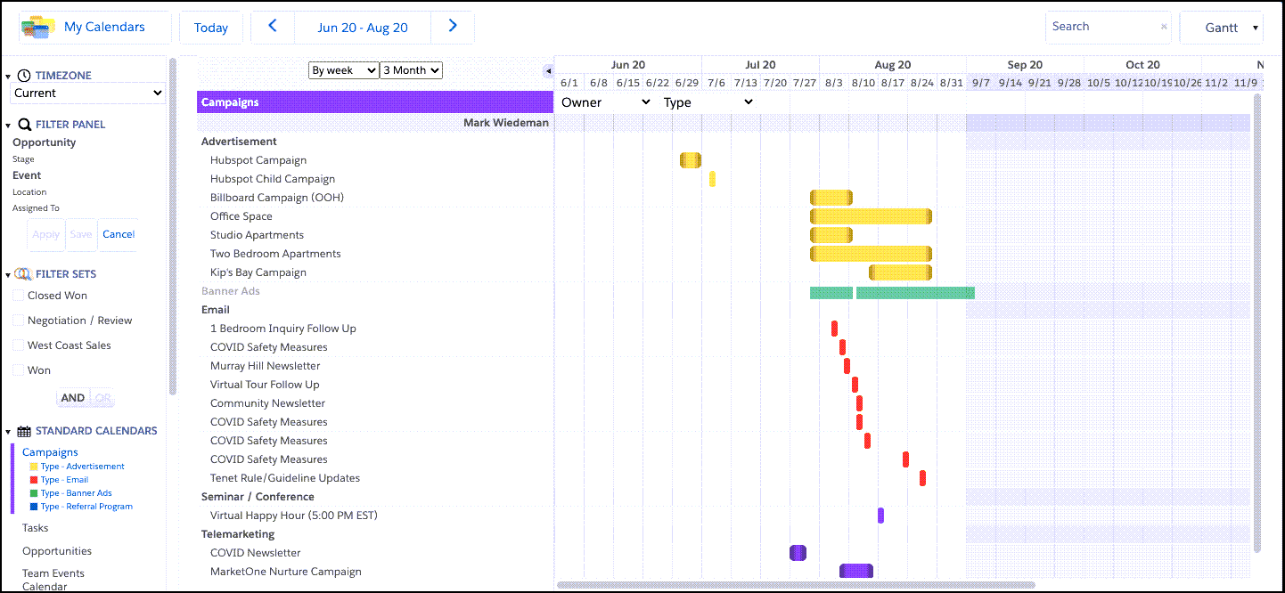Collapse the task list panel arrow

pyautogui.click(x=548, y=71)
